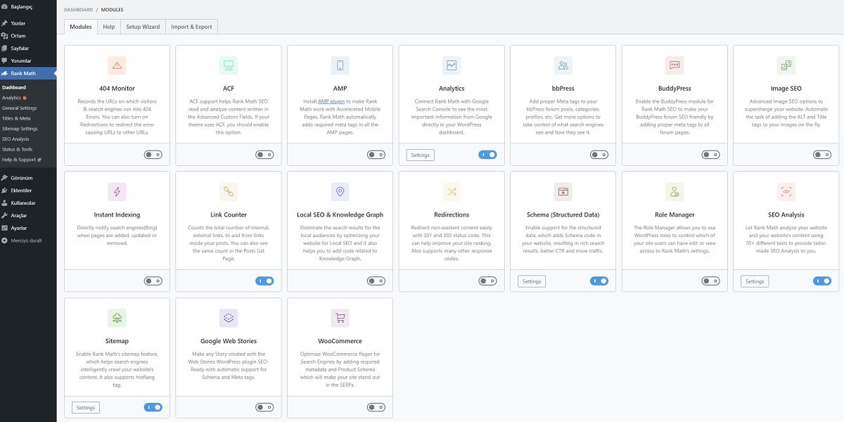Enable the Role Manager toggle

coord(710,281)
